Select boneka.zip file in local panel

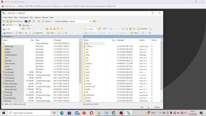coord(9,75)
